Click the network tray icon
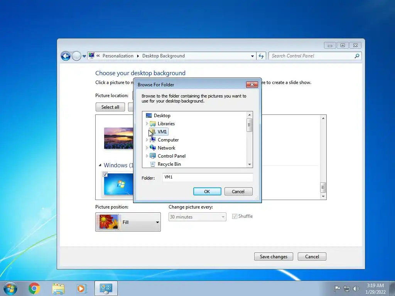 point(347,289)
